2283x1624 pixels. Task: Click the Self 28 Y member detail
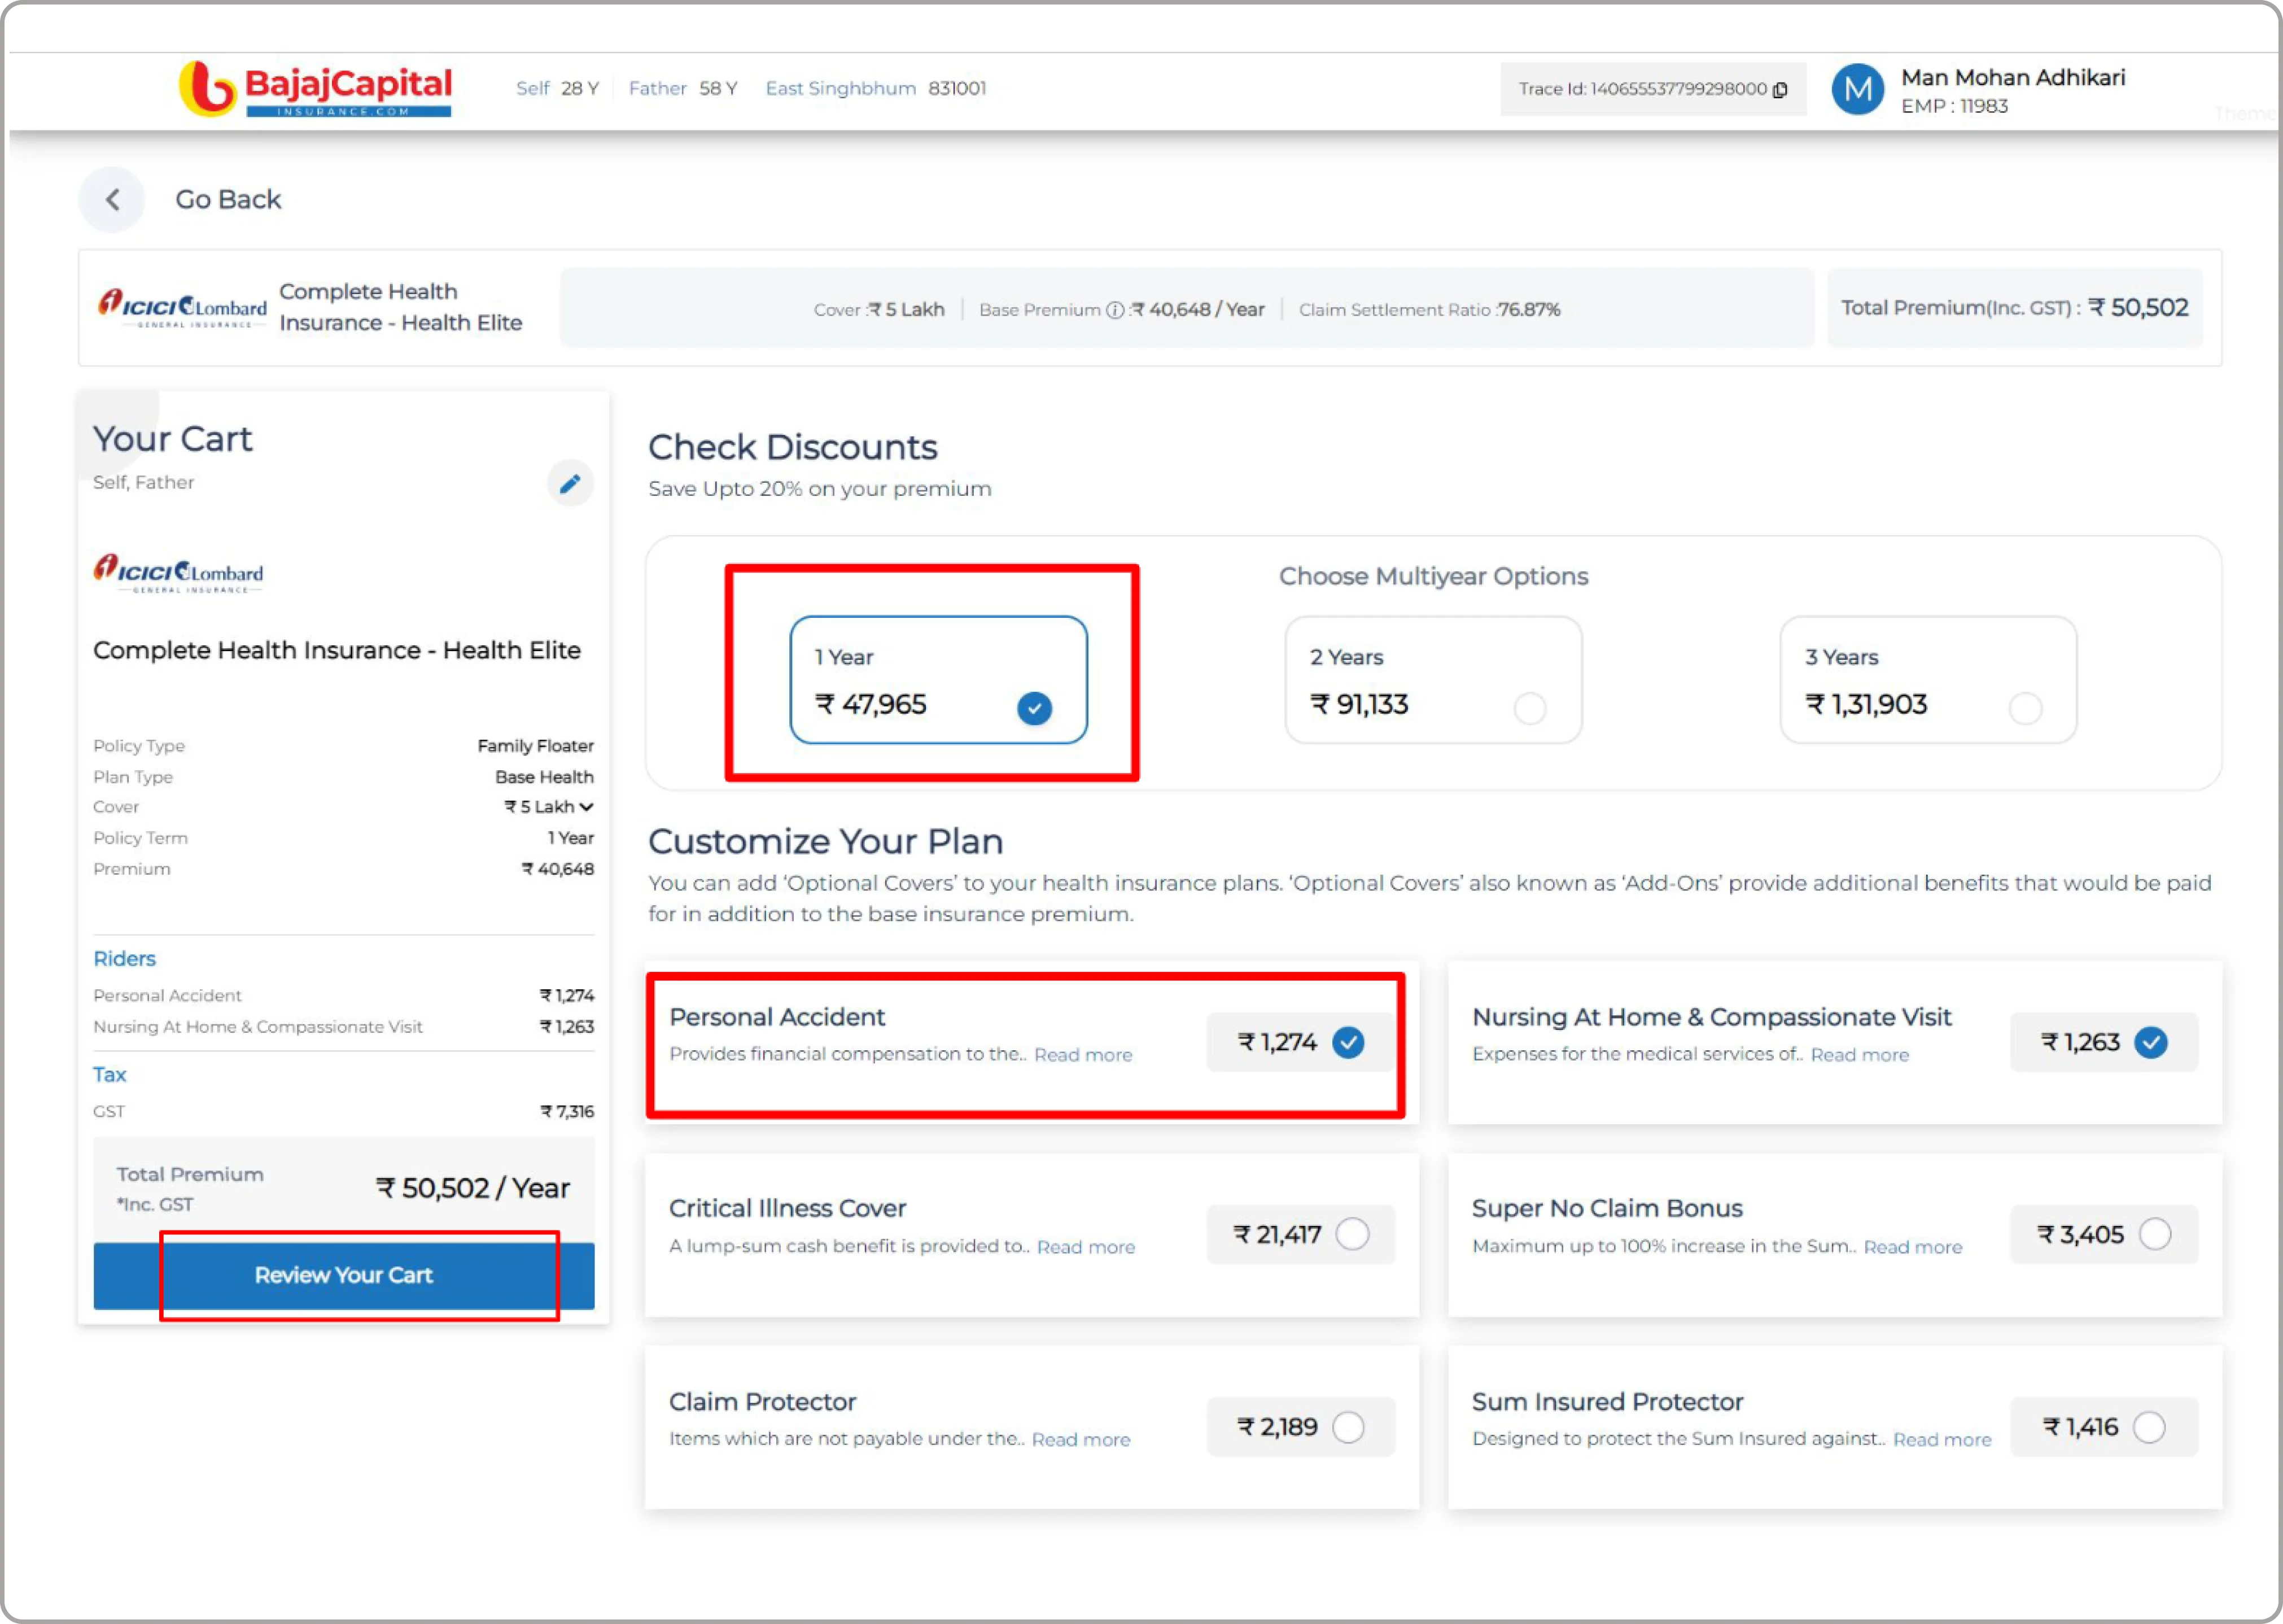coord(557,89)
